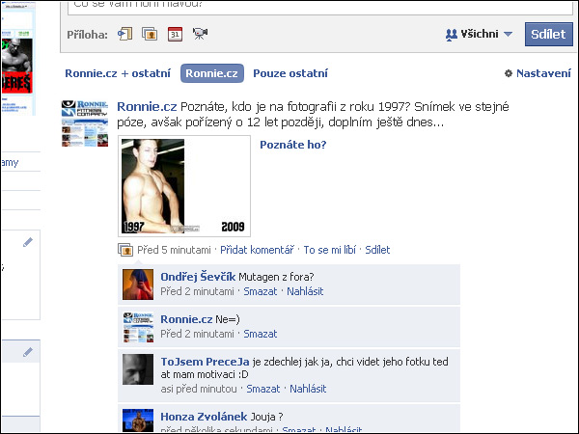579x434 pixels.
Task: Switch to the Pouze ostatní filter
Action: tap(290, 73)
